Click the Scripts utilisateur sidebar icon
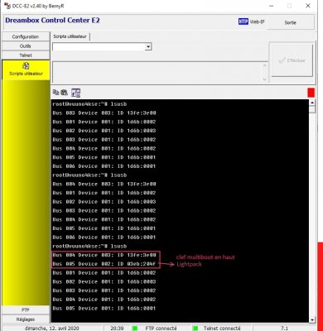Image resolution: width=323 pixels, height=331 pixels. (26, 66)
